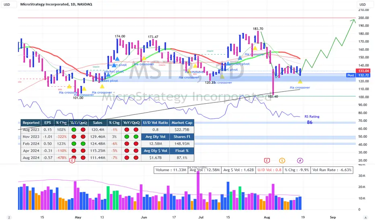
Task: Click the Sales column header
Action: (x=98, y=123)
